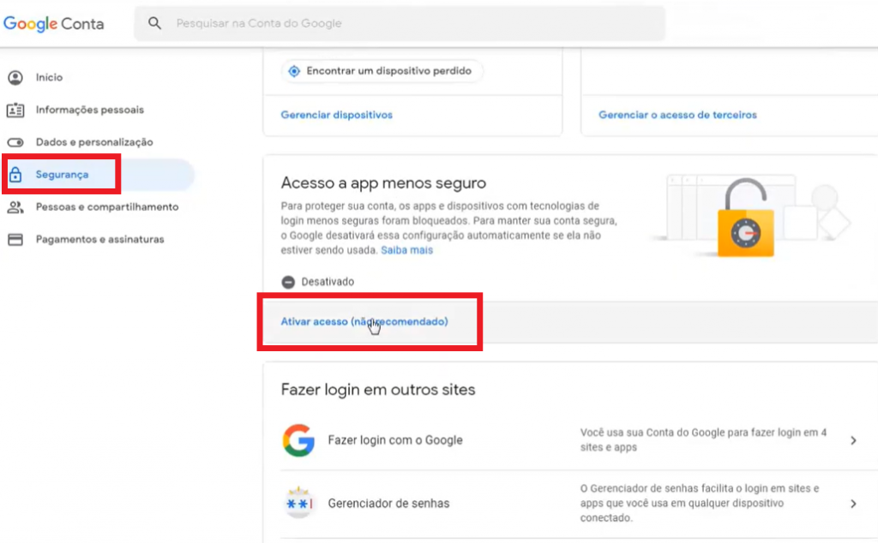Click the Pessoas e compartilhamento people icon
This screenshot has width=878, height=543.
pos(15,207)
